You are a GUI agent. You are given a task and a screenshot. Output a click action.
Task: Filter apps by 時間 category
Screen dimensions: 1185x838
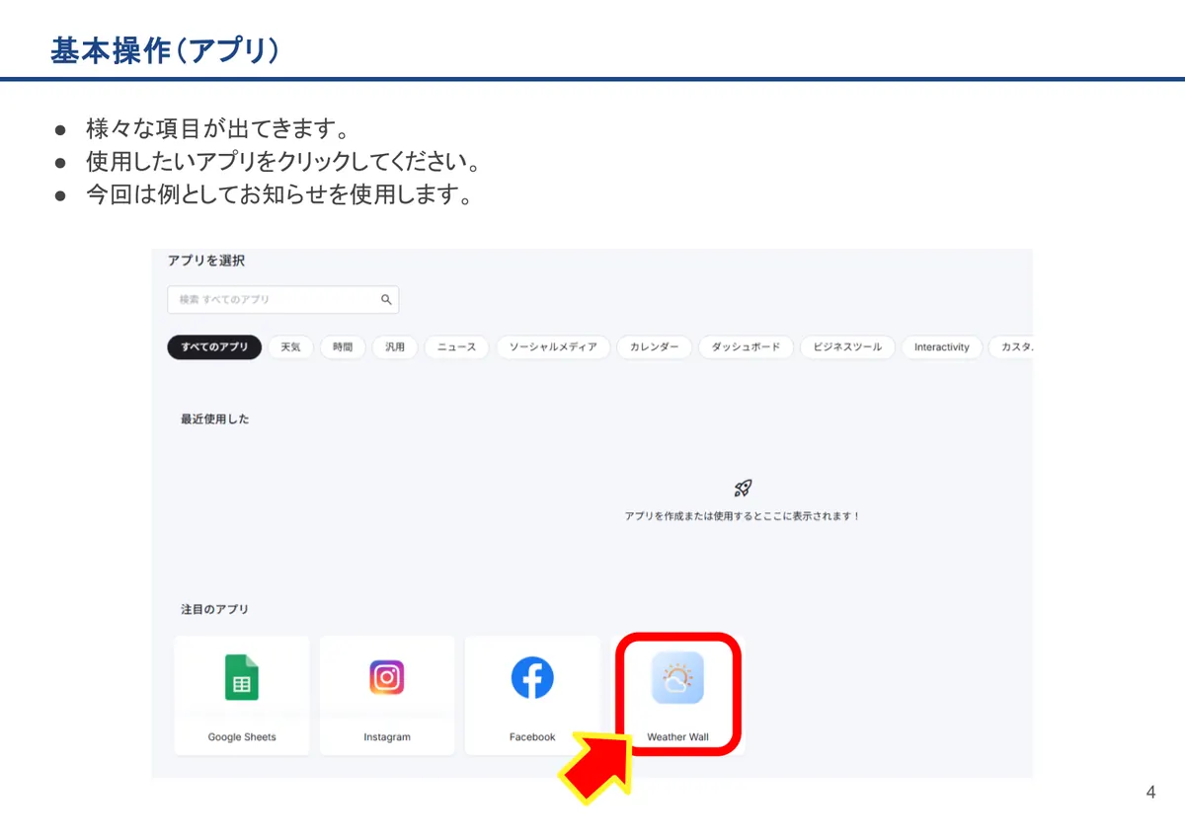point(343,347)
